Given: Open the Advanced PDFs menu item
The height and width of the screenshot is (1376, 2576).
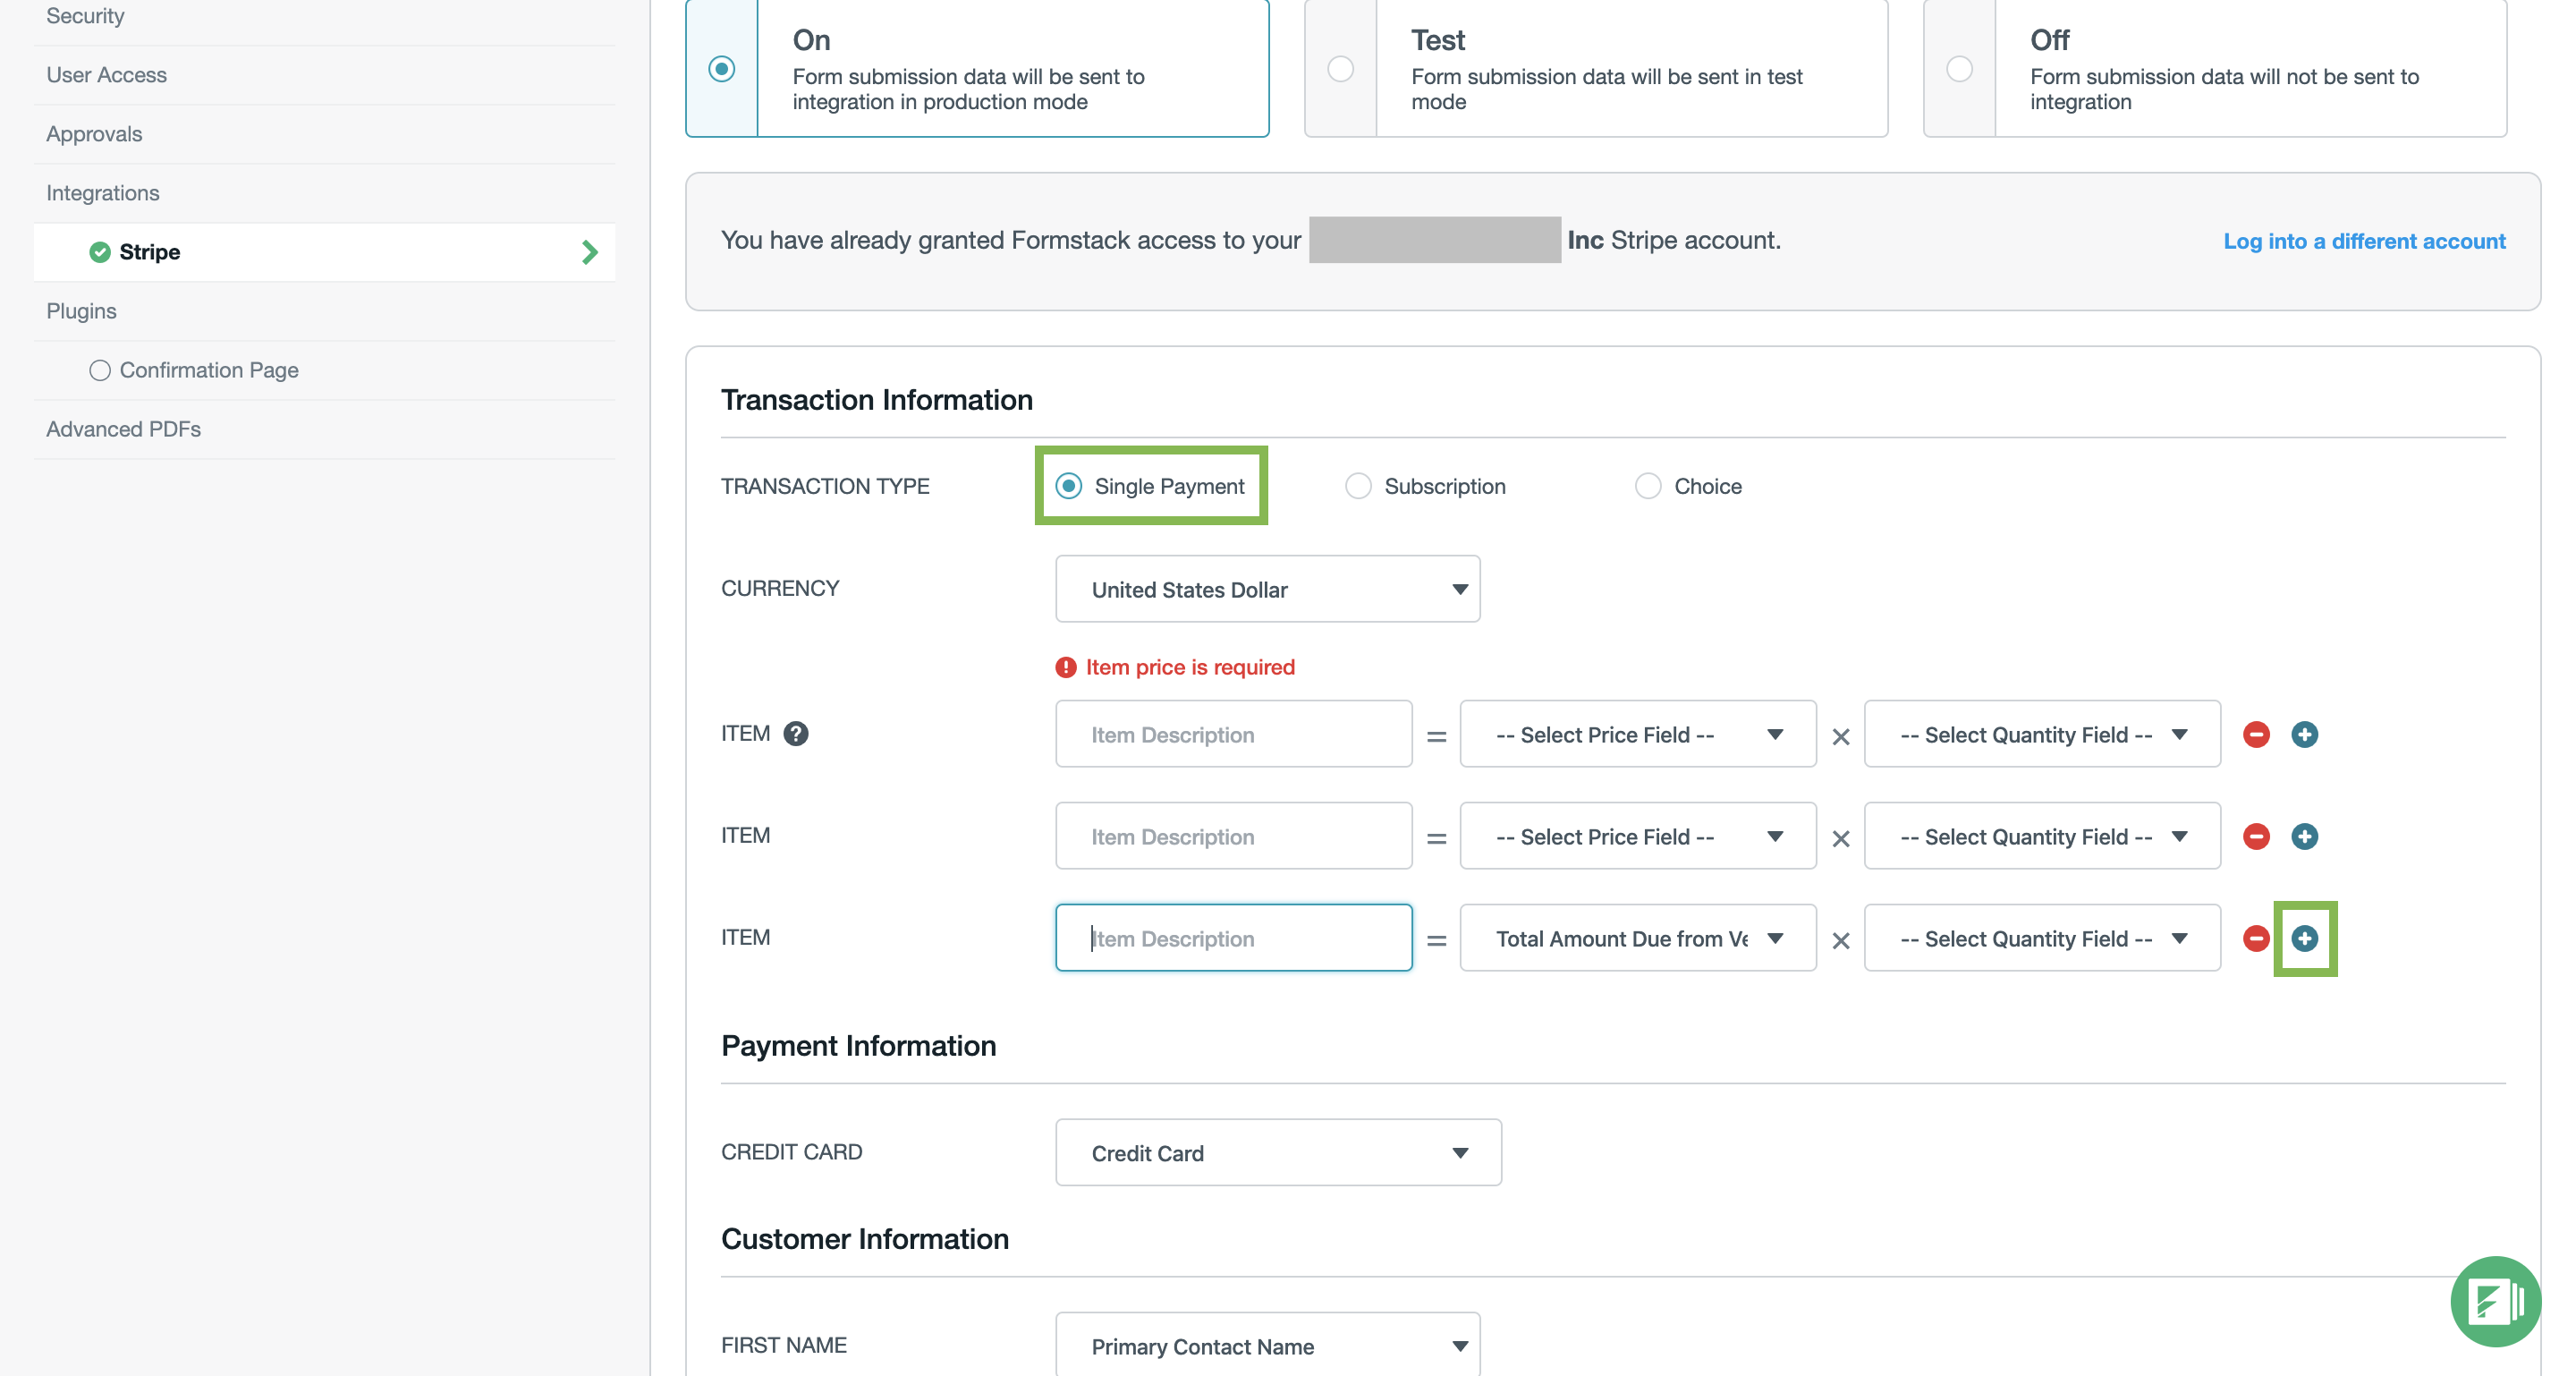Looking at the screenshot, I should (x=123, y=428).
